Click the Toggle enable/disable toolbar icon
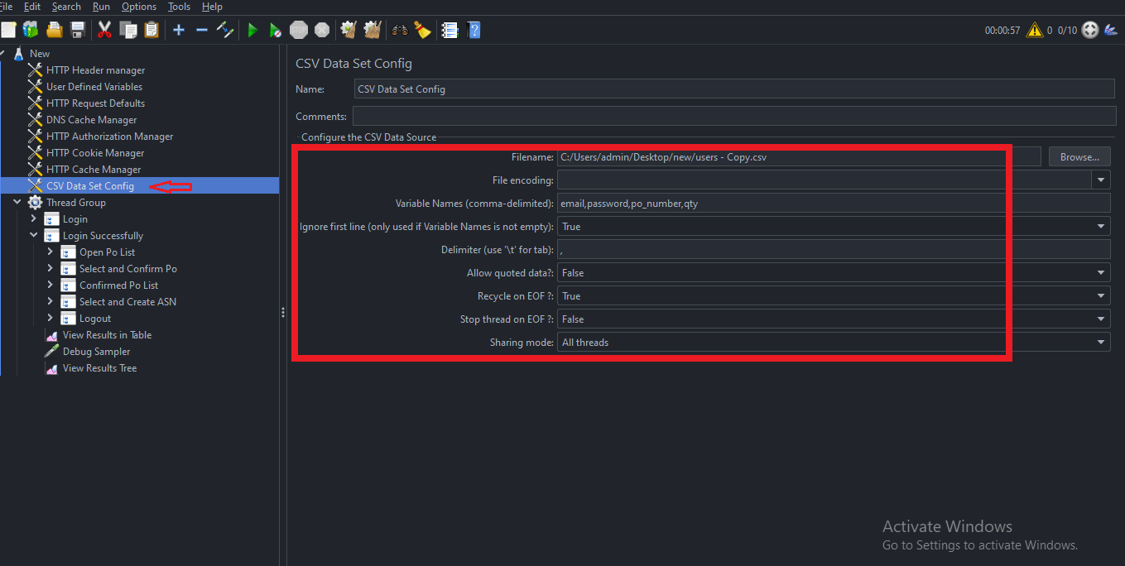The height and width of the screenshot is (566, 1125). pos(225,31)
